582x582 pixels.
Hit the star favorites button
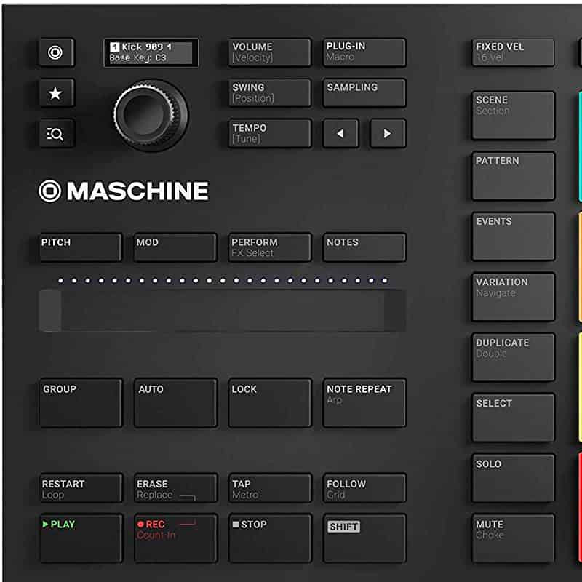tap(57, 93)
